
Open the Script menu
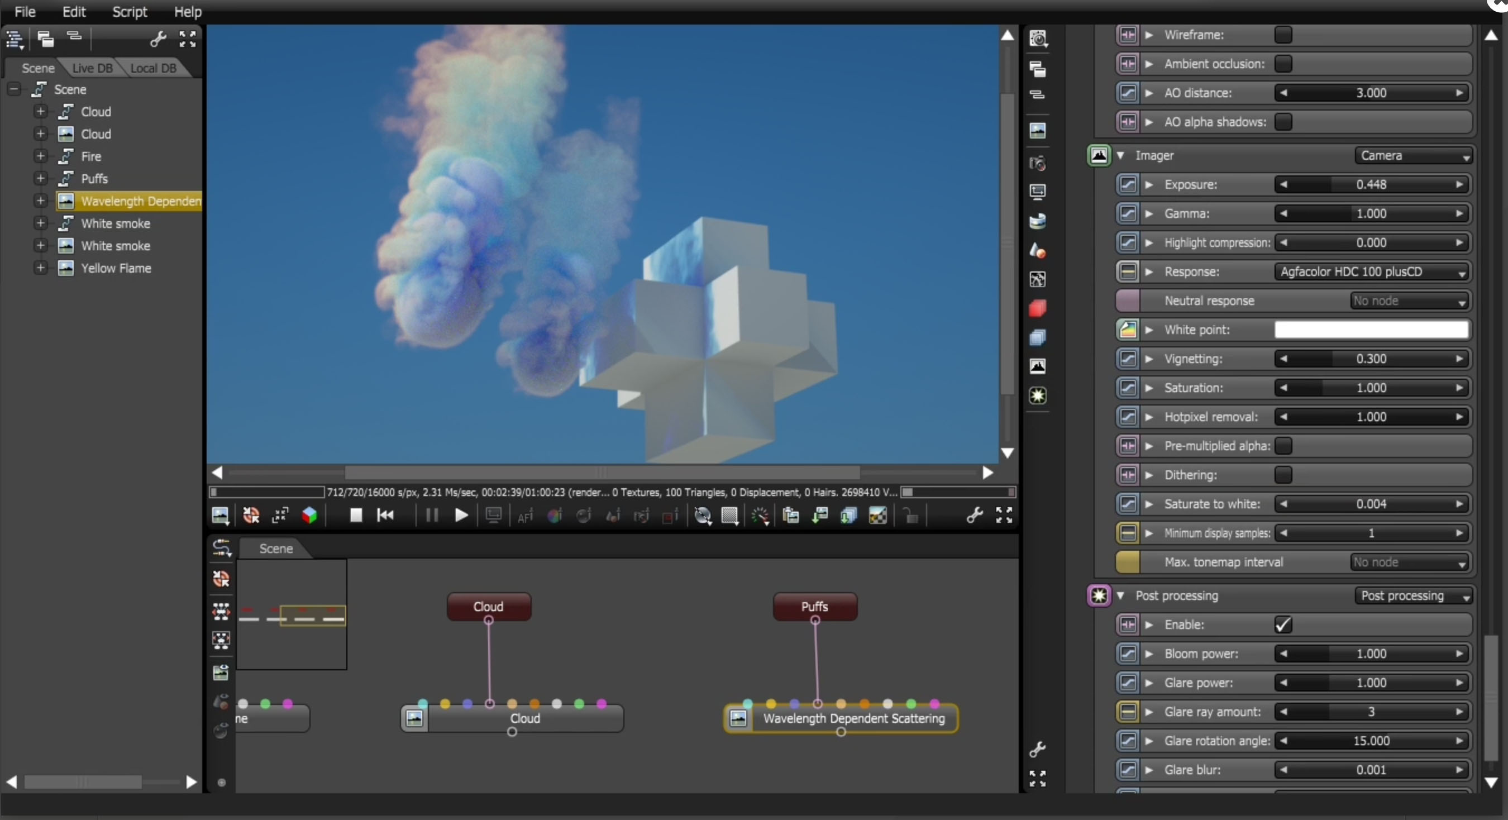(130, 12)
